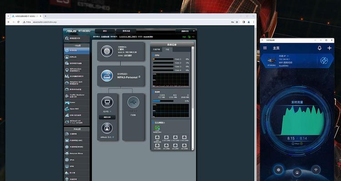Screen dimensions: 341x181
Task: Open the AiMesh sidebar item
Action: click(76, 57)
